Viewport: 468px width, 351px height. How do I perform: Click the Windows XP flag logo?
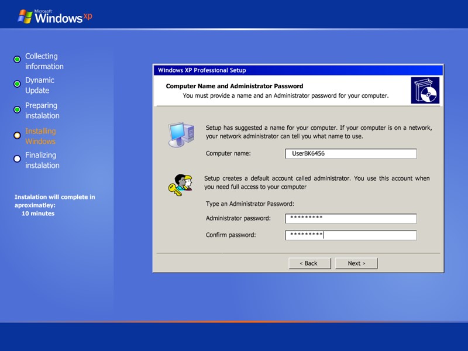(x=25, y=16)
